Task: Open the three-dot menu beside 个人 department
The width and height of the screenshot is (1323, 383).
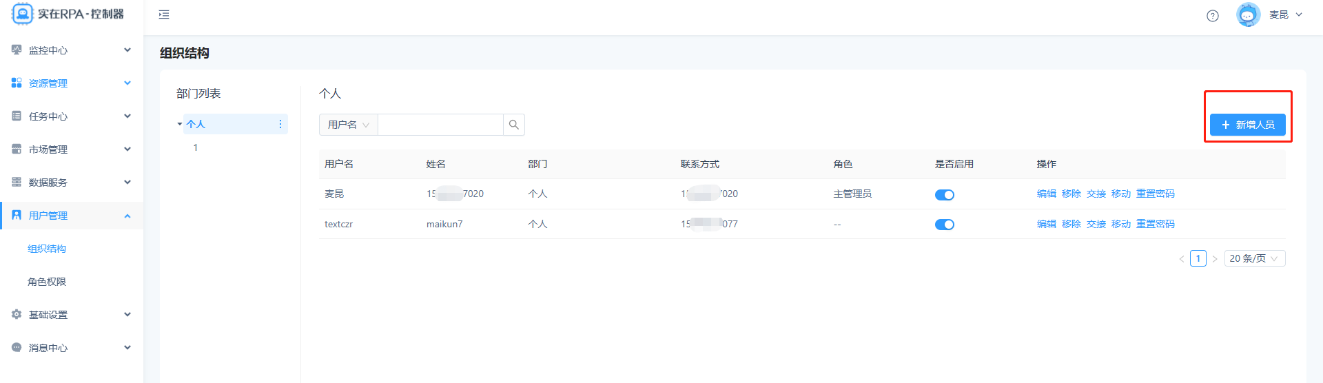Action: pos(280,124)
